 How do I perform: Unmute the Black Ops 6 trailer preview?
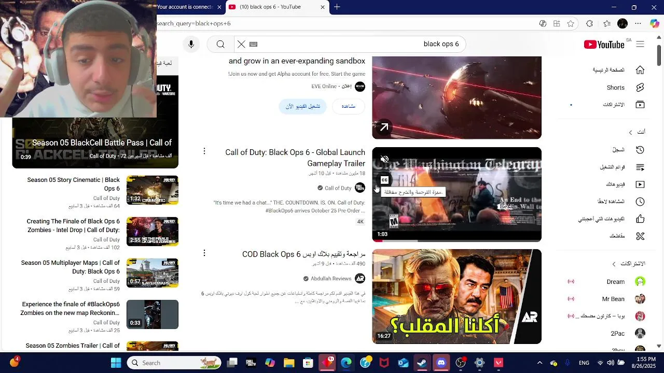point(384,159)
